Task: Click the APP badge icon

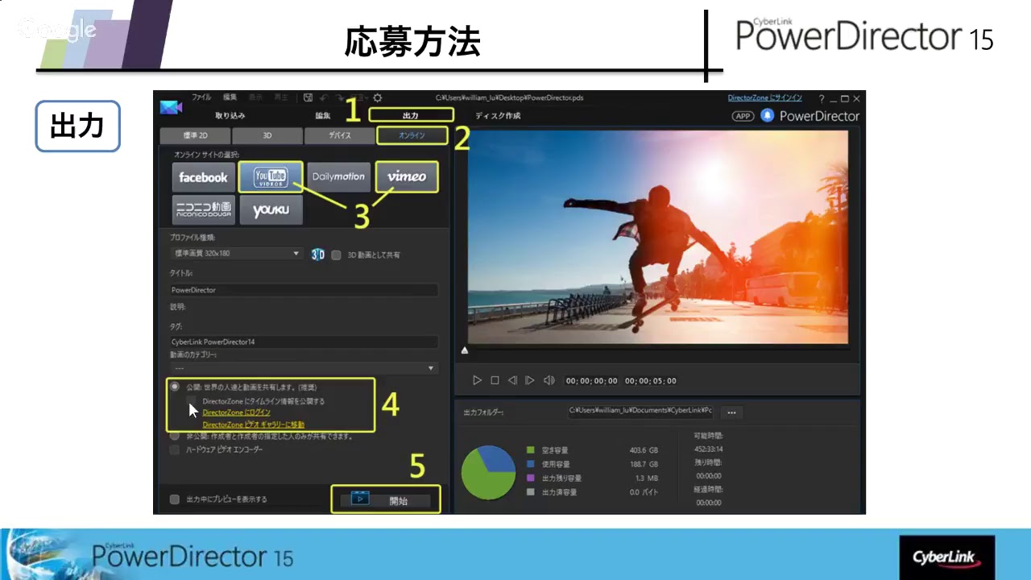Action: pos(743,116)
